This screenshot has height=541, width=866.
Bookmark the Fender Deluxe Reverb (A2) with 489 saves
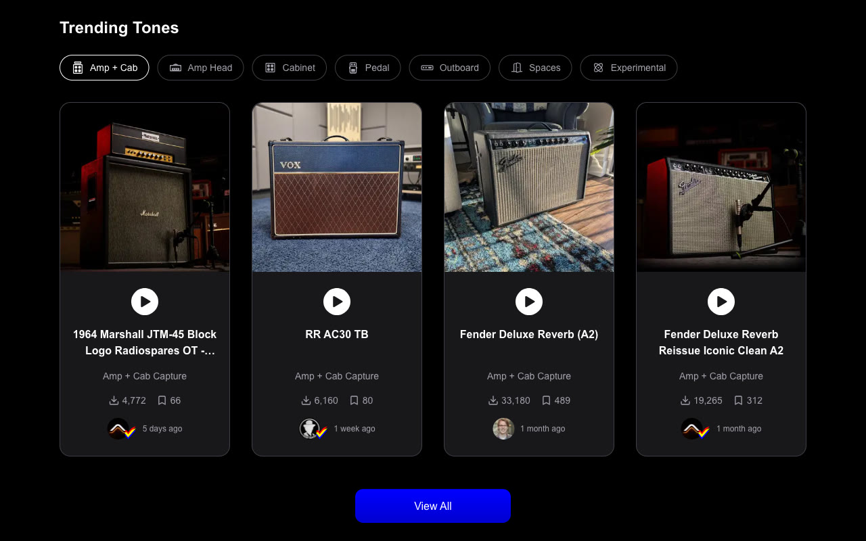tap(546, 400)
